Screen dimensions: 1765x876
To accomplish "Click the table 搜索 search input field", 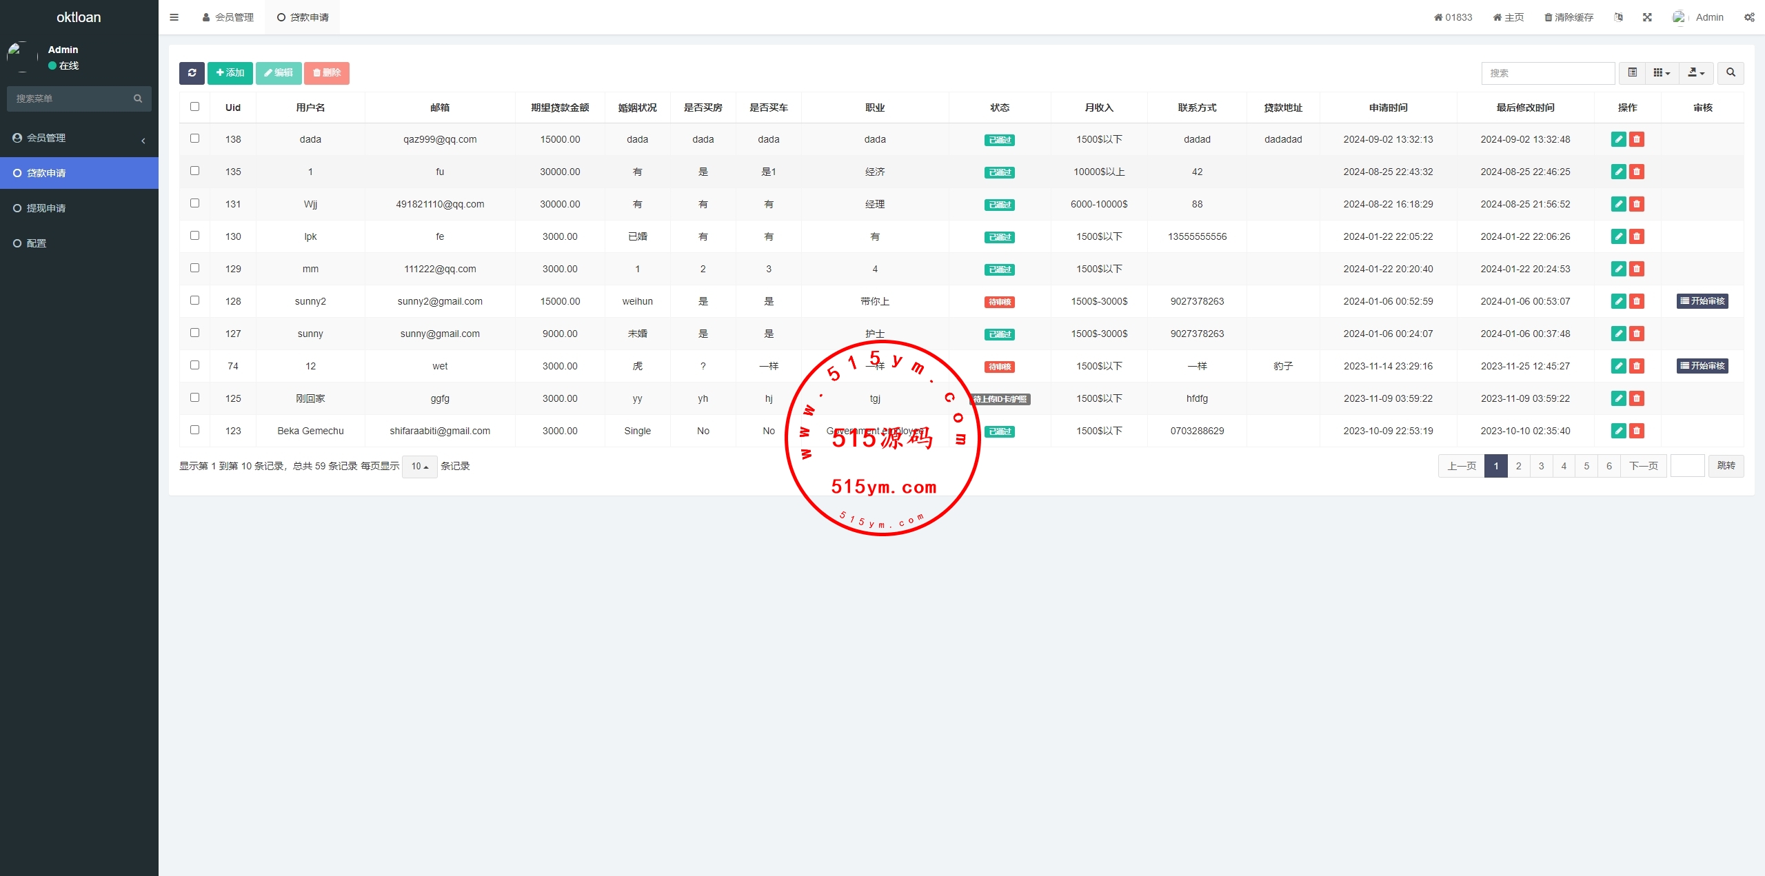I will tap(1547, 73).
